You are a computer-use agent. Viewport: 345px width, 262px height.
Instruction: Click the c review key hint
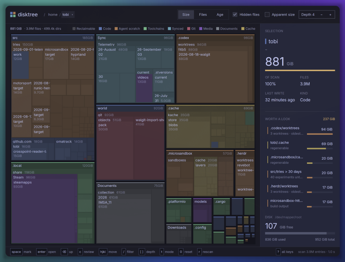tap(86, 252)
